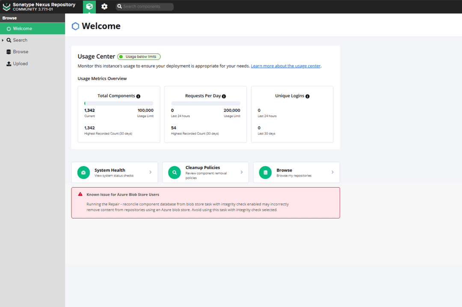Screen dimensions: 462x307
Task: Click the Browse card database icon
Action: pyautogui.click(x=265, y=173)
